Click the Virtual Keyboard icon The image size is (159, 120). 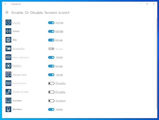8,83
